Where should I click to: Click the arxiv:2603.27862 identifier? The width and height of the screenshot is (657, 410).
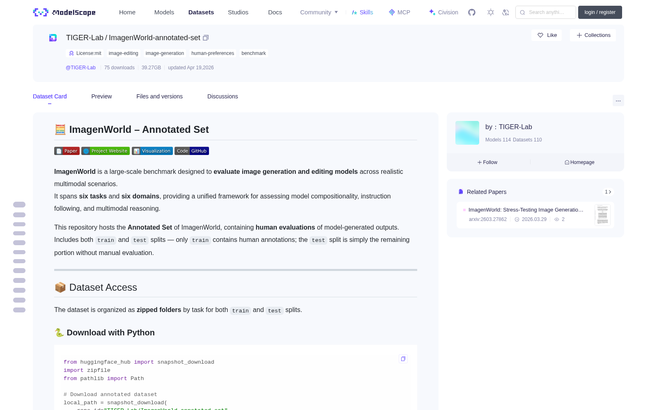(488, 219)
